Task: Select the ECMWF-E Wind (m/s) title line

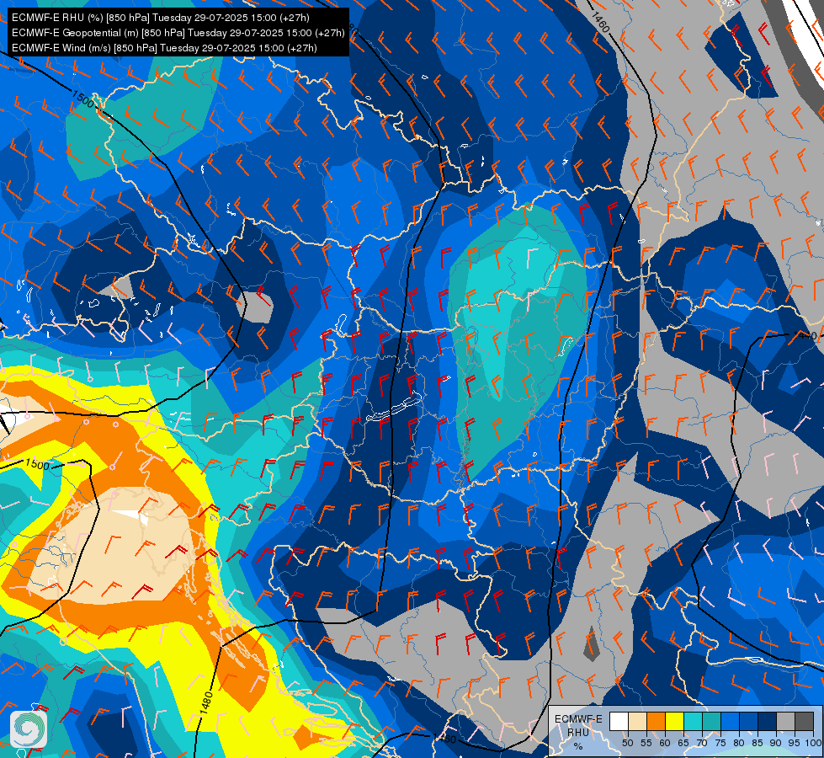Action: [164, 48]
